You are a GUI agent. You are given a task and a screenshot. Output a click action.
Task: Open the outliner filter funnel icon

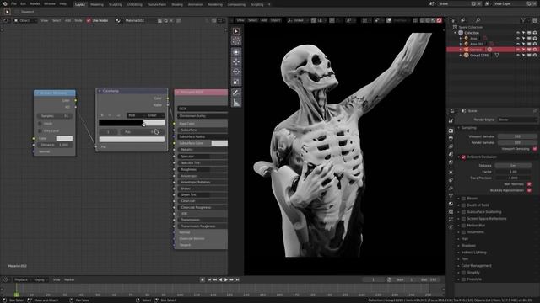(523, 20)
